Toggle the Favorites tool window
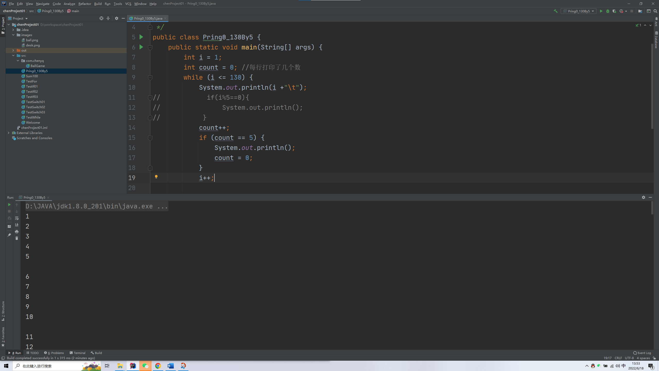Screen dimensions: 659x371 tap(3, 337)
